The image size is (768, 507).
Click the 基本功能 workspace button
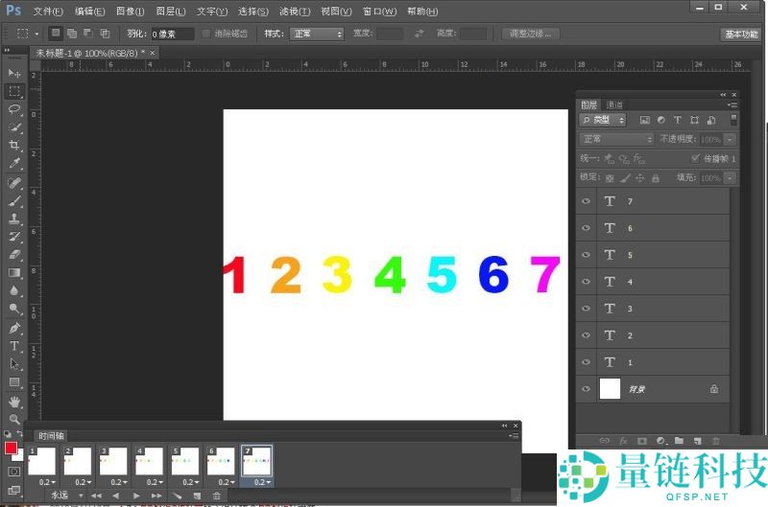point(739,34)
